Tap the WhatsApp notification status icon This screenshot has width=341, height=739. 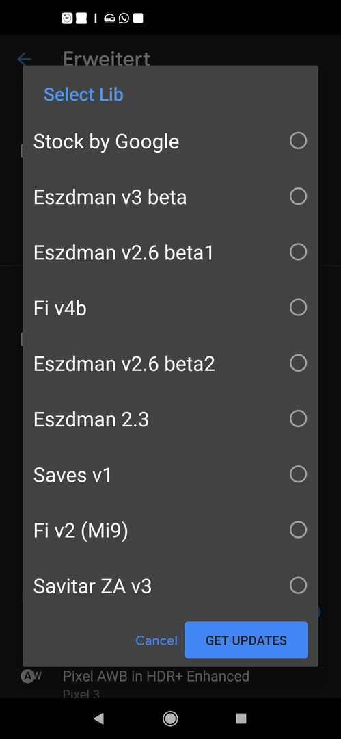pos(124,18)
